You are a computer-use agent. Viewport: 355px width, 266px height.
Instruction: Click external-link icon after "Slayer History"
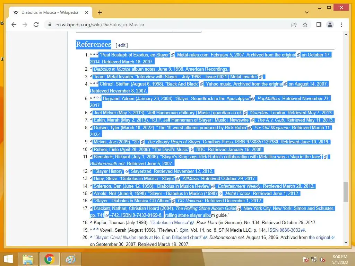127,172
